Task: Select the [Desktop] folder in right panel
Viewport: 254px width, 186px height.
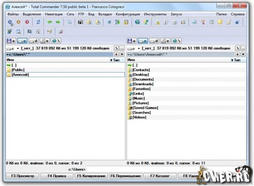Action: tap(186, 74)
